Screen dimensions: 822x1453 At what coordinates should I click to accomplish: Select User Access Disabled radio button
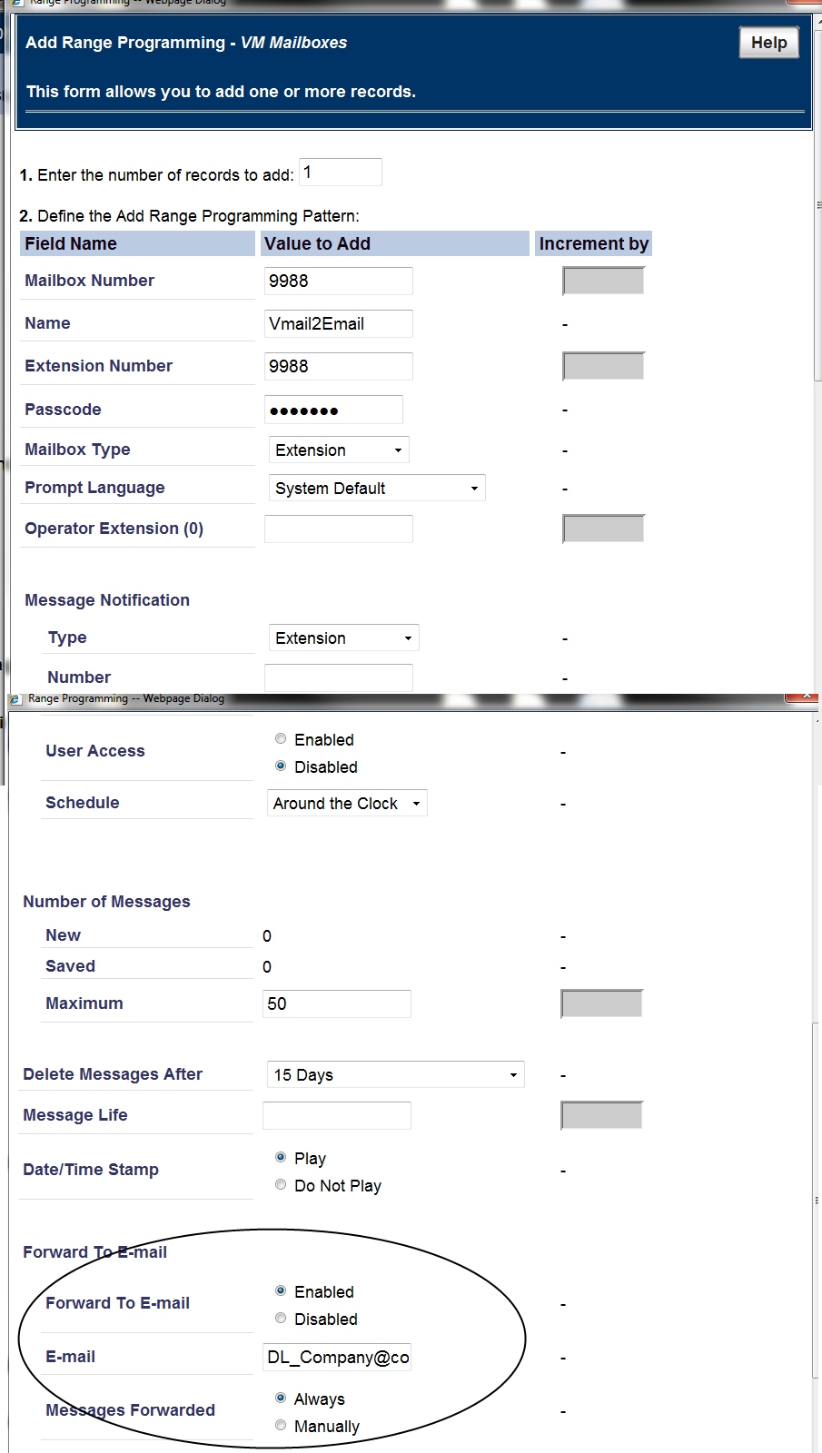click(281, 766)
